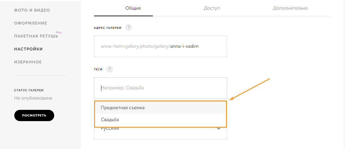This screenshot has height=149, width=345.
Task: Go to Фото и видео section
Action: pyautogui.click(x=32, y=10)
